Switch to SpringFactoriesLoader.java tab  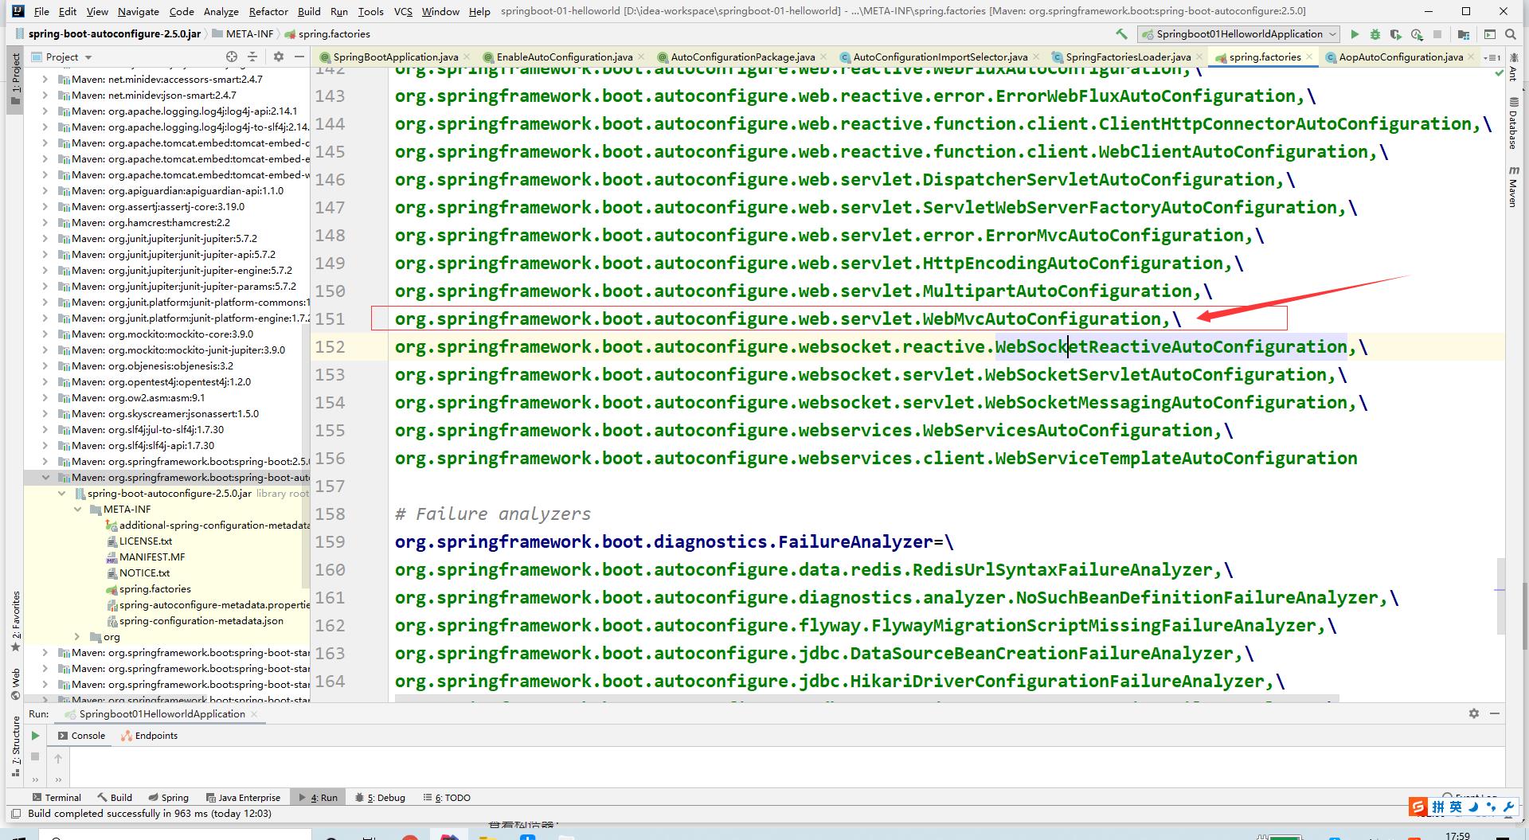(1128, 57)
